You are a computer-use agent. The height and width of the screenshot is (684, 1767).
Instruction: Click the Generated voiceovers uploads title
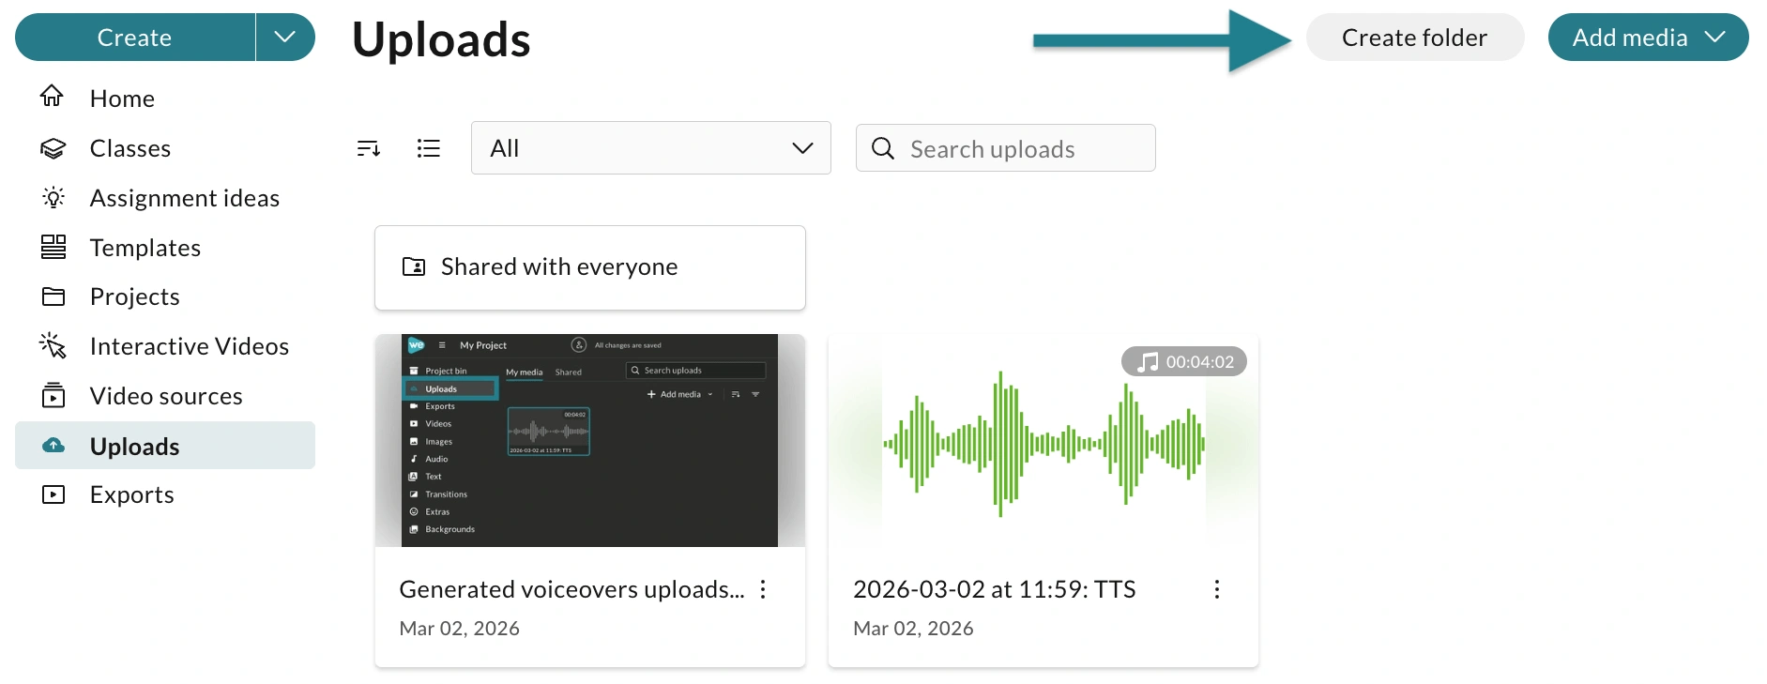coord(571,589)
